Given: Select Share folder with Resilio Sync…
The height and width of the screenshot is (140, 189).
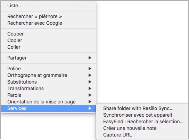Looking at the screenshot, I should (142, 108).
